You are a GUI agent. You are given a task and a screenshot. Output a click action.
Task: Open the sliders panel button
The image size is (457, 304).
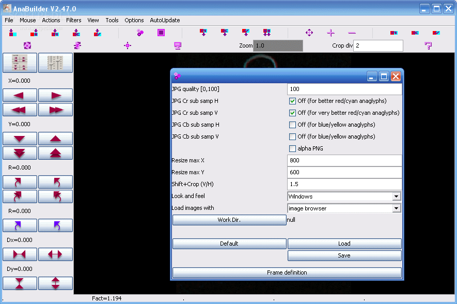click(x=55, y=63)
